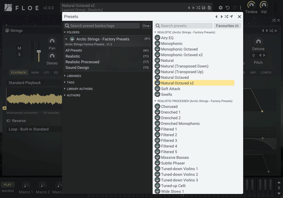Open the three-dot more options menu
283x198 pixels.
tap(241, 8)
